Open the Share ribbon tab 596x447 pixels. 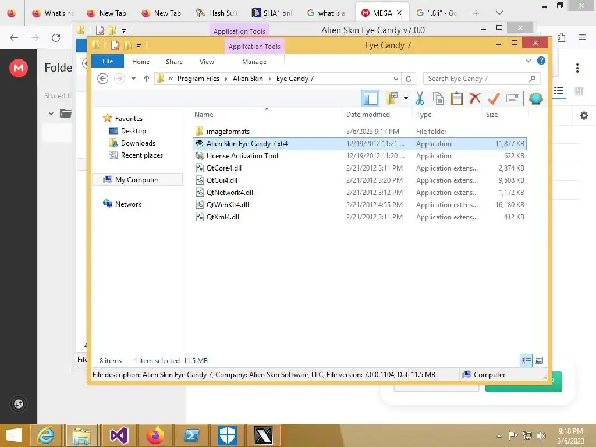coord(174,62)
